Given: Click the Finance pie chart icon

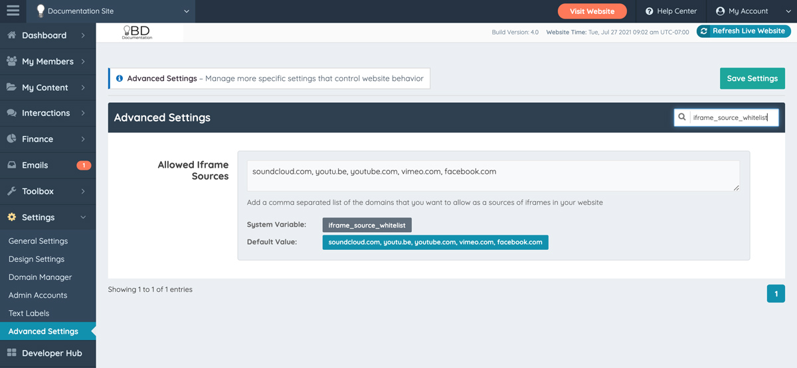Looking at the screenshot, I should point(11,139).
